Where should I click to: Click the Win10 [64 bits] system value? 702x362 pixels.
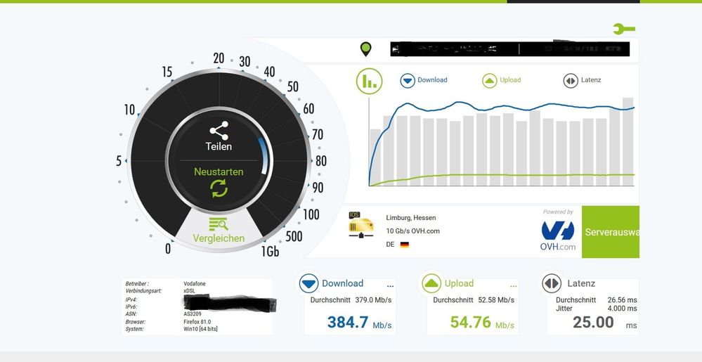point(200,329)
